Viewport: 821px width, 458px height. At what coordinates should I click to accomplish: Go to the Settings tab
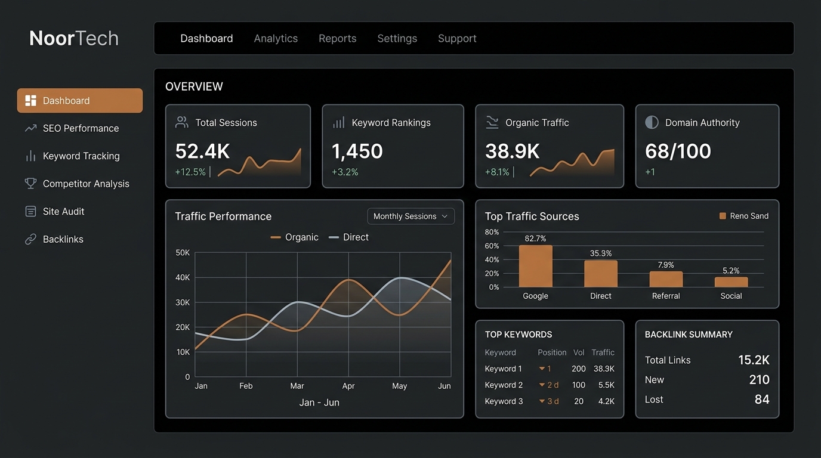pyautogui.click(x=397, y=38)
